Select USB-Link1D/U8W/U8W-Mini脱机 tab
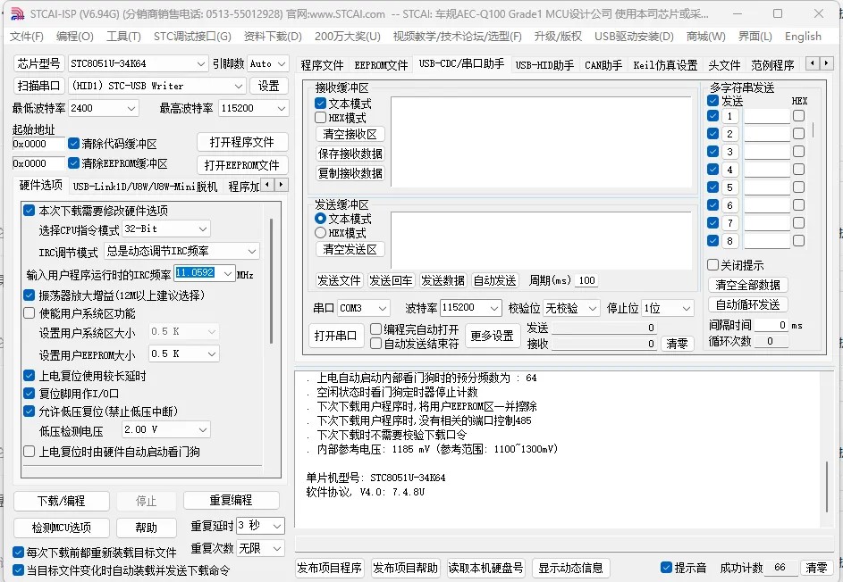 (x=145, y=187)
